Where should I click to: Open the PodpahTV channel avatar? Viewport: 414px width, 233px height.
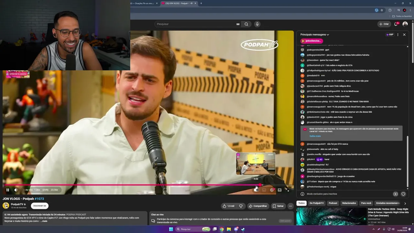pos(6,205)
